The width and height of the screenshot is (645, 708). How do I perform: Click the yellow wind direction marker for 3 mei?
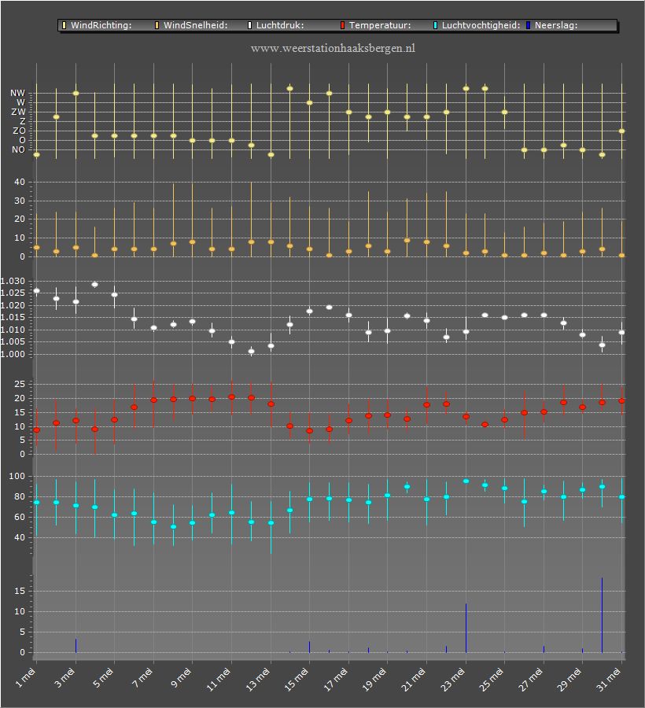[76, 94]
